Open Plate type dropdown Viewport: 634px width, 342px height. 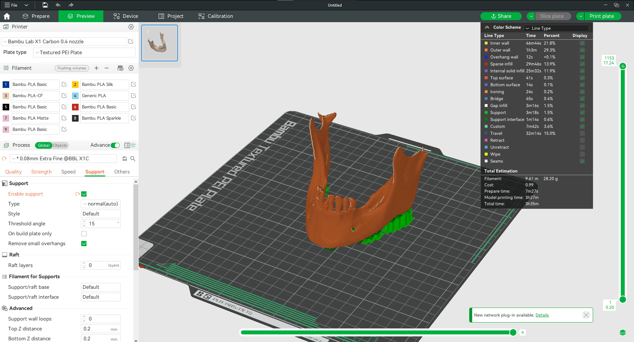pyautogui.click(x=84, y=53)
